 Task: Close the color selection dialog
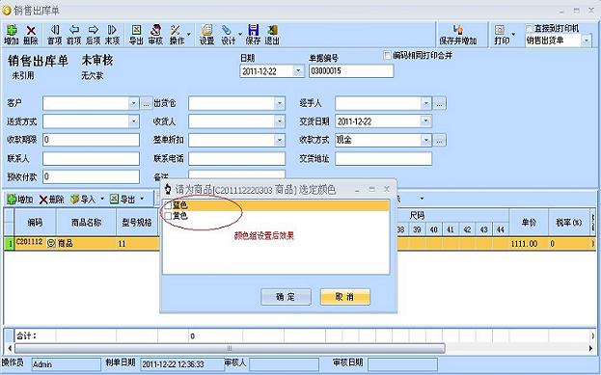(x=386, y=189)
